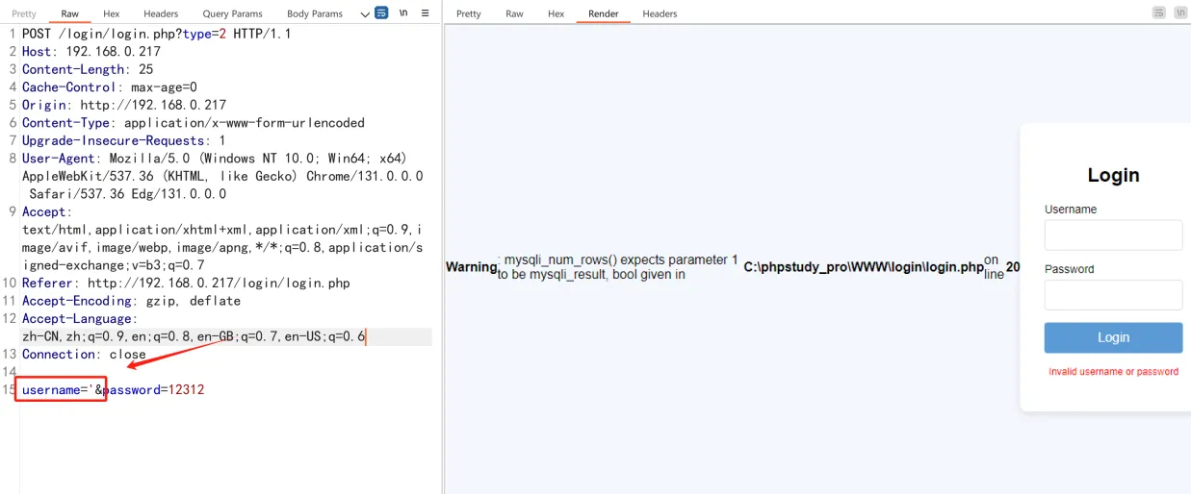The image size is (1191, 494).
Task: Toggle show non-printable characters (\n) in request pane
Action: point(403,13)
